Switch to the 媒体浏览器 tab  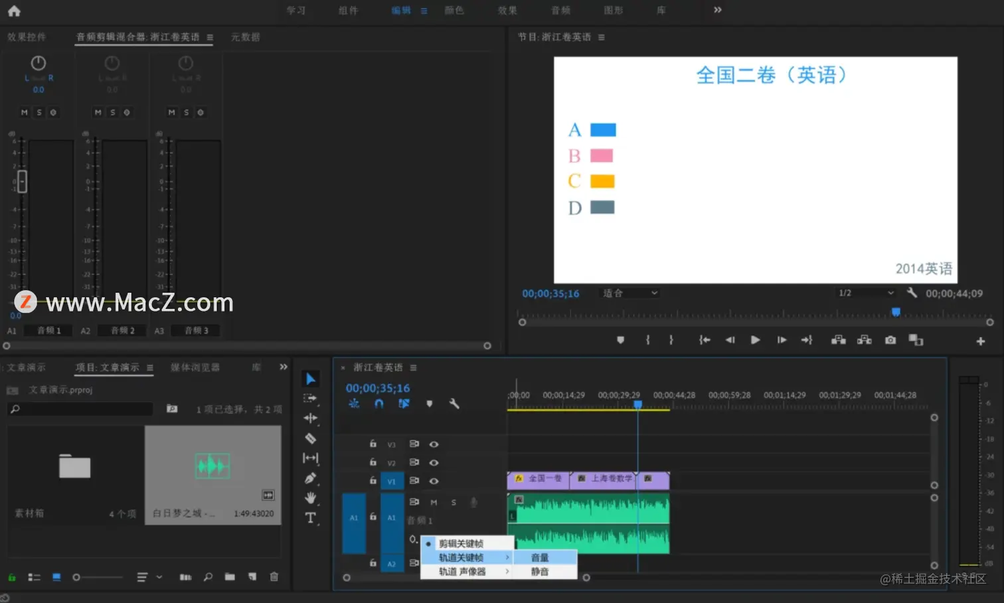(195, 368)
